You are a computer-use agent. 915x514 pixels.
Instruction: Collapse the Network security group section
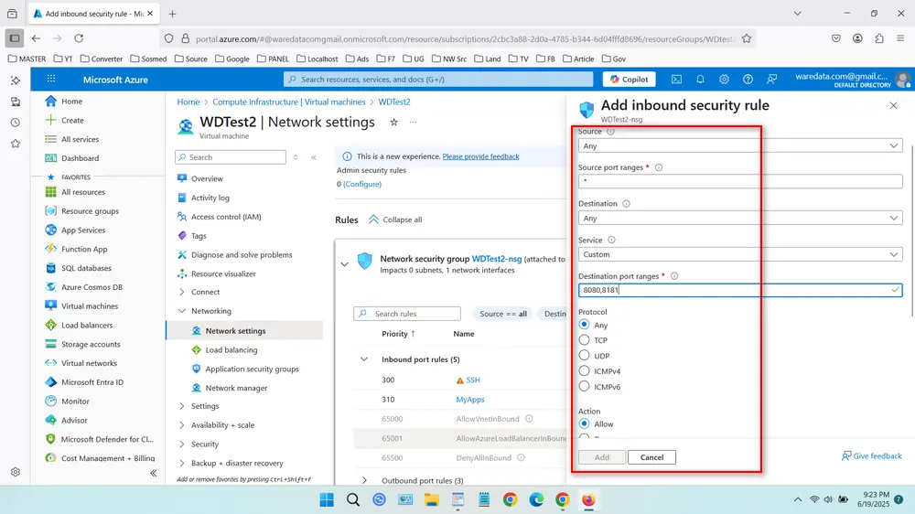[345, 264]
